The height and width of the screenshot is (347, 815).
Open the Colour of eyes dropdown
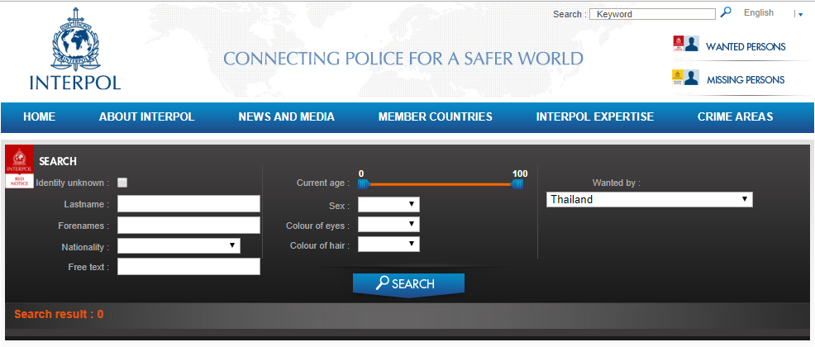point(388,225)
